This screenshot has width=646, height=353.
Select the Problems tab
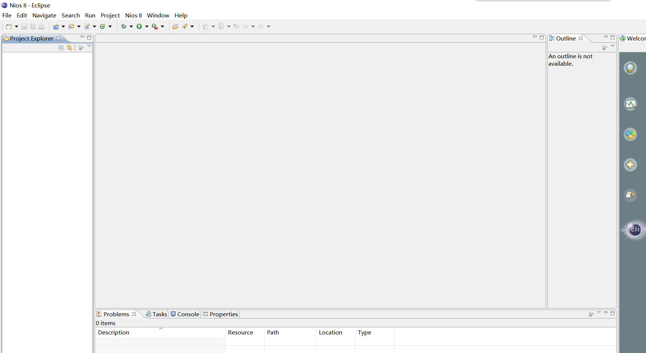[116, 314]
